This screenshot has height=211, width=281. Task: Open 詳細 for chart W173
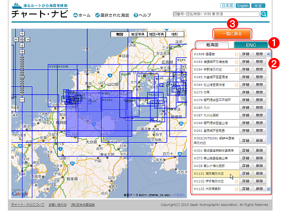[246, 92]
